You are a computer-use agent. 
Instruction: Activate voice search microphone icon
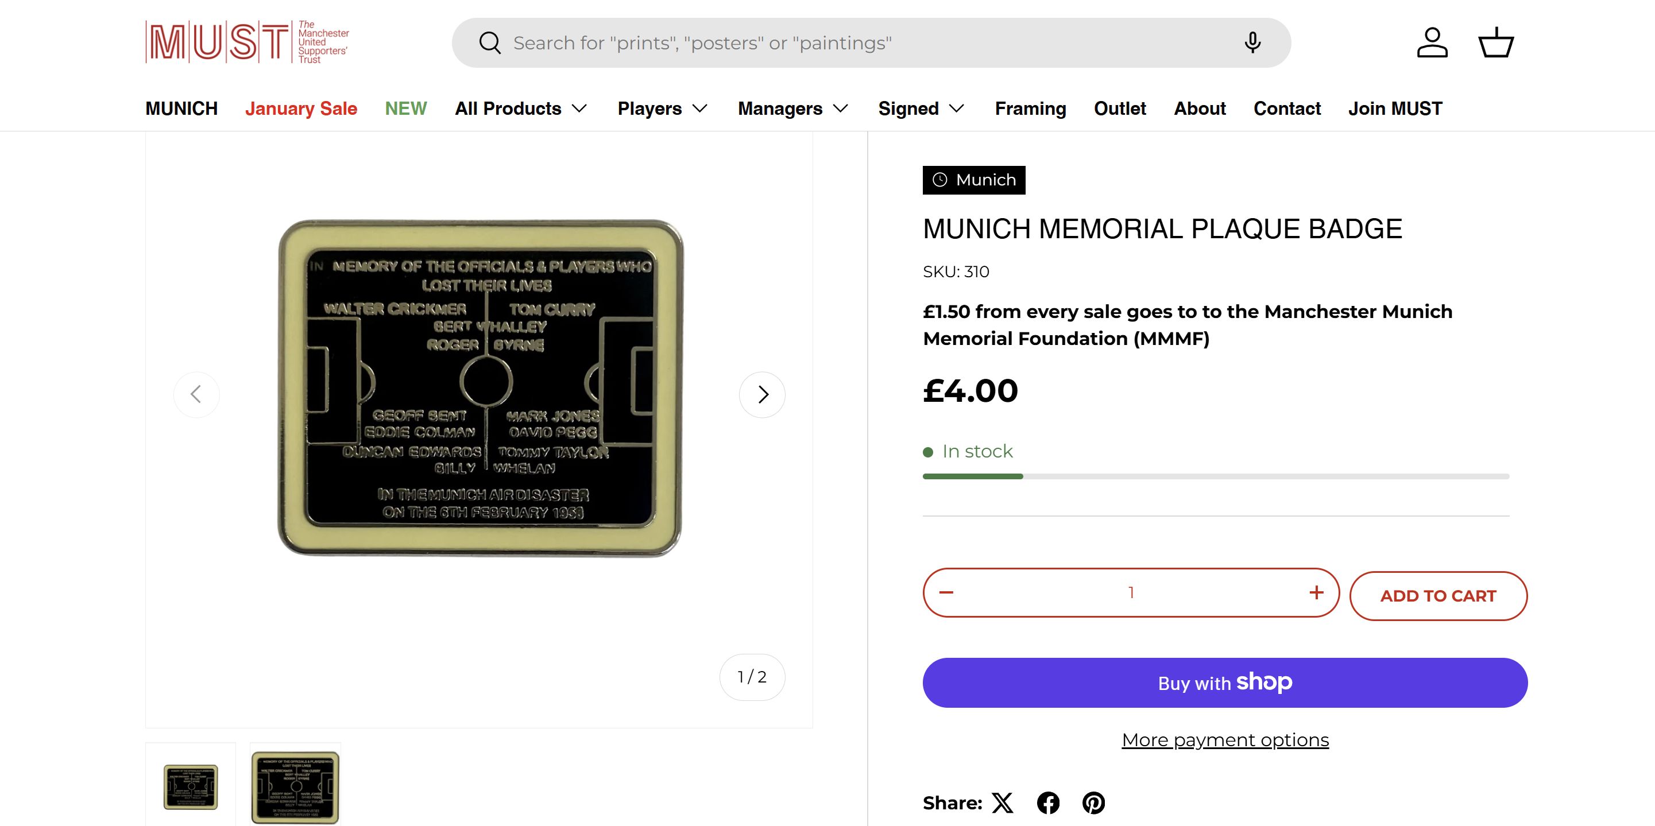click(1252, 43)
